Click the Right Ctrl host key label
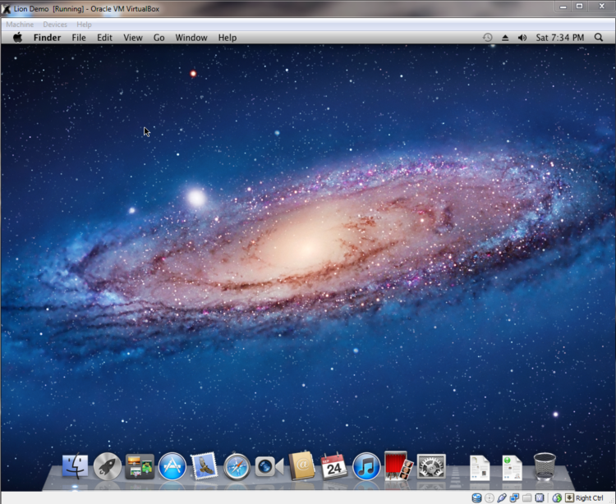This screenshot has width=616, height=504. [589, 498]
